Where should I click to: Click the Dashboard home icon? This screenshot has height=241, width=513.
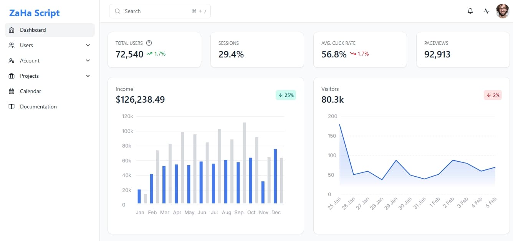(x=12, y=30)
